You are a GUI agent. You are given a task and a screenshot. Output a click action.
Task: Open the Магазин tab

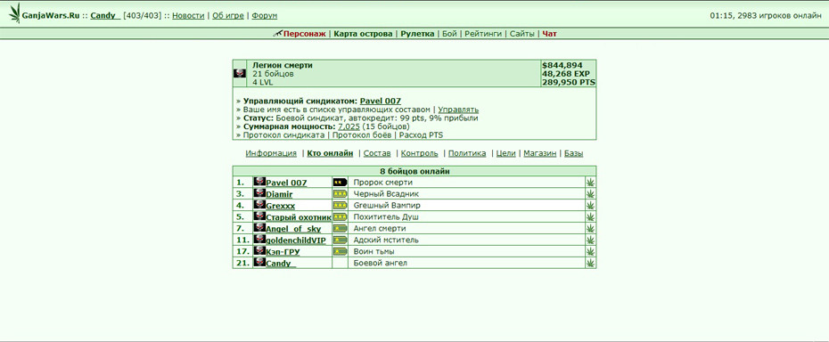pos(540,153)
